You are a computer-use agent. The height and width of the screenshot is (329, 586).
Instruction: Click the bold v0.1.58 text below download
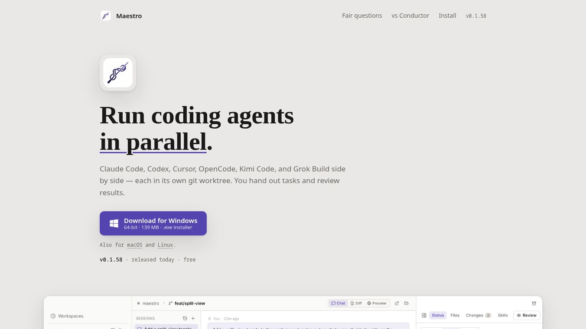111,260
